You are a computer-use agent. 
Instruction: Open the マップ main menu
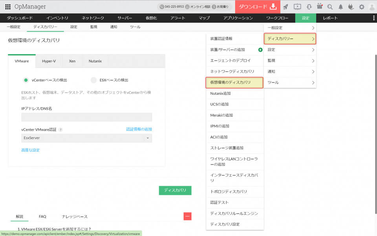pyautogui.click(x=204, y=18)
